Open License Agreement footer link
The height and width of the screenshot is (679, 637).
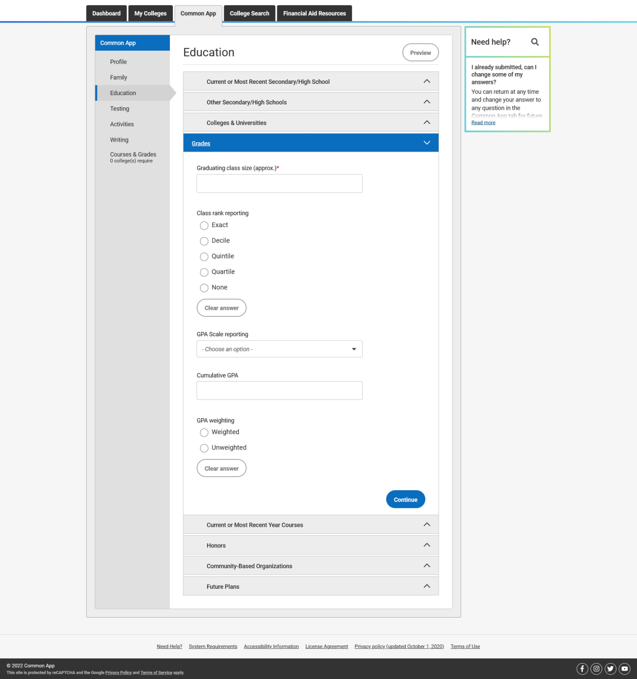click(327, 647)
